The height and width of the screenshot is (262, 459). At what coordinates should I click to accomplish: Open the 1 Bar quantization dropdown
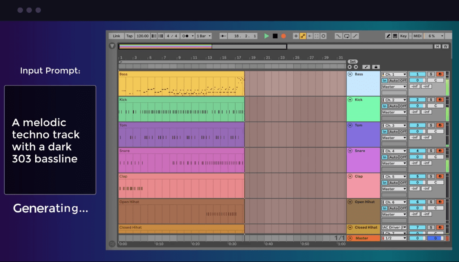coord(204,36)
